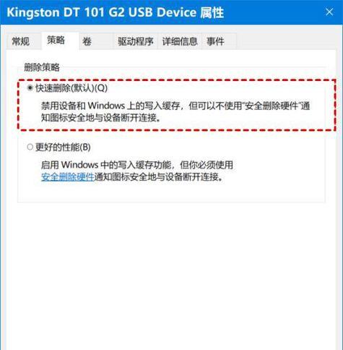Close the Kingston device properties dialog
343x350 pixels.
(x=329, y=12)
